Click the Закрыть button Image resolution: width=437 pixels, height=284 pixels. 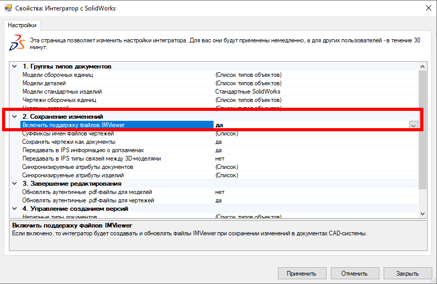[407, 273]
